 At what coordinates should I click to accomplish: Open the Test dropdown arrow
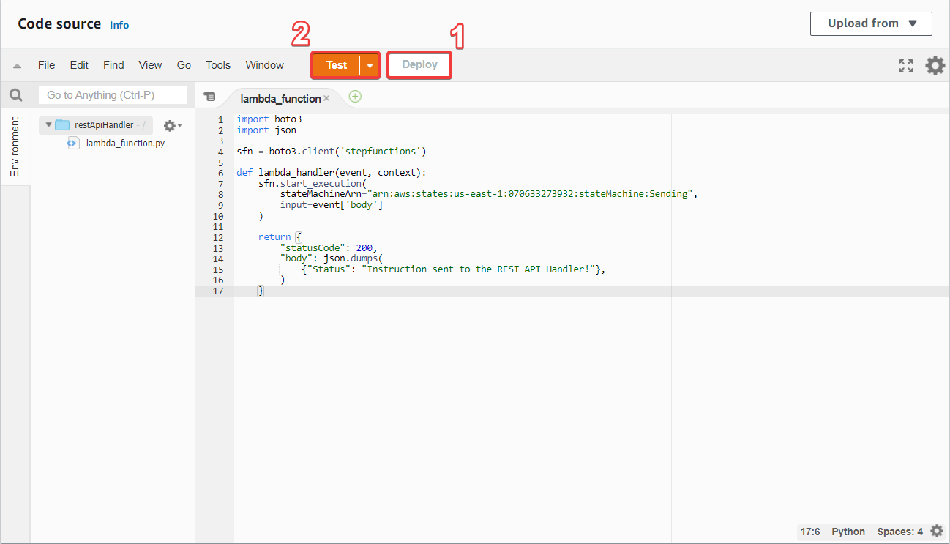[x=370, y=65]
